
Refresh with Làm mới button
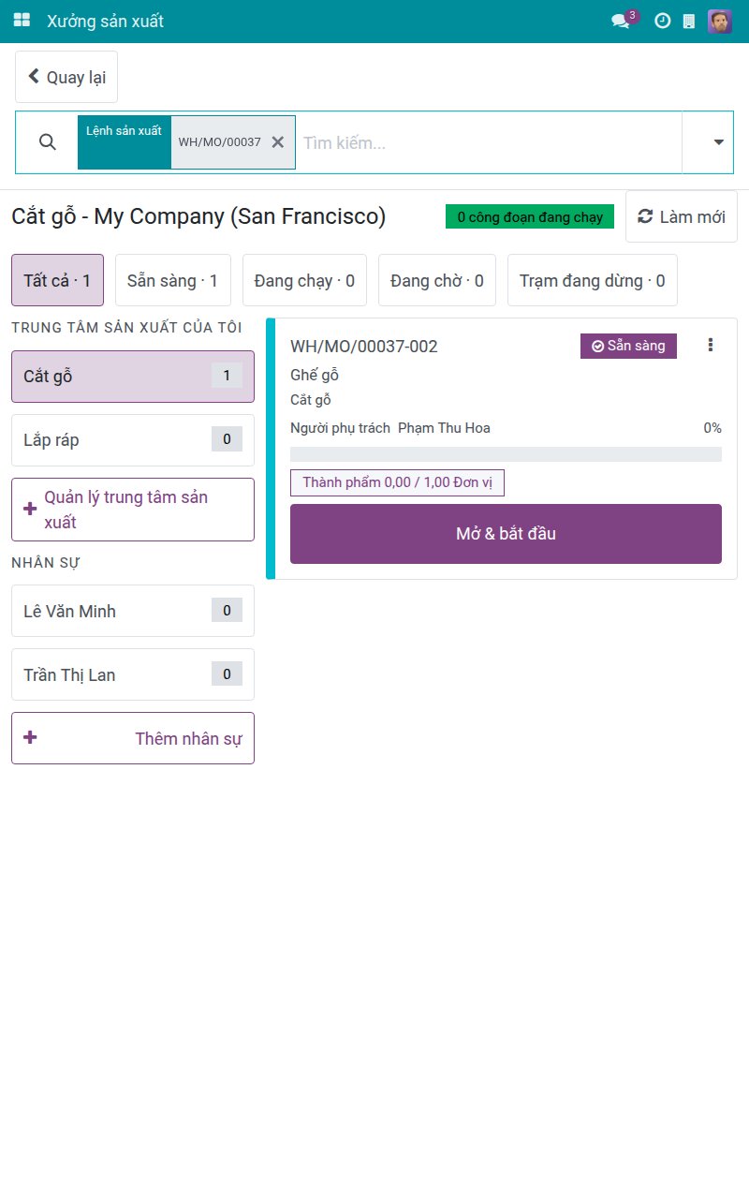tap(682, 216)
